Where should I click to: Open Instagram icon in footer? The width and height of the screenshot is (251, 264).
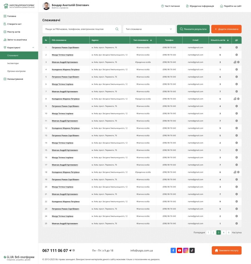point(186,250)
